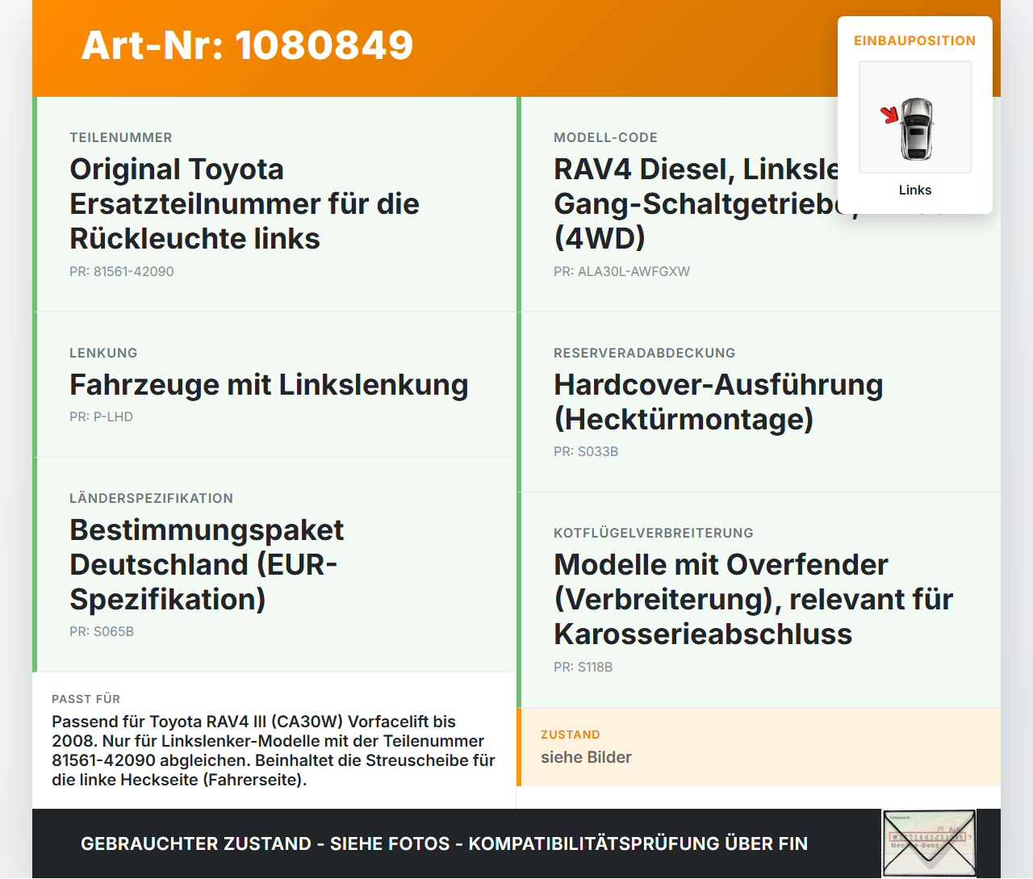Click the TEILENUMMER label
This screenshot has width=1033, height=879.
tap(121, 137)
